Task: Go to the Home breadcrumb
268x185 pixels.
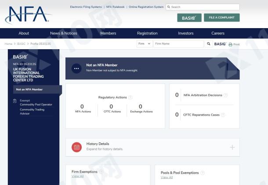Action: (x=8, y=44)
